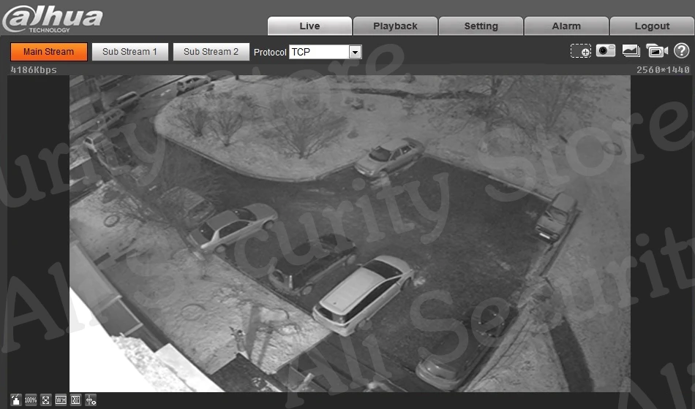
Task: Go to the Alarm tab
Action: pos(566,26)
